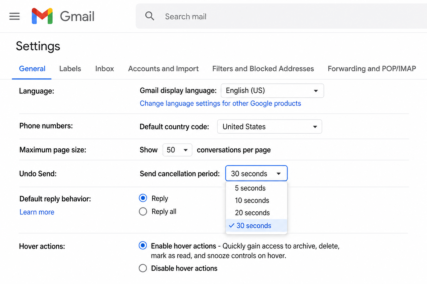Open the Default country code dropdown
427x284 pixels.
[x=270, y=126]
